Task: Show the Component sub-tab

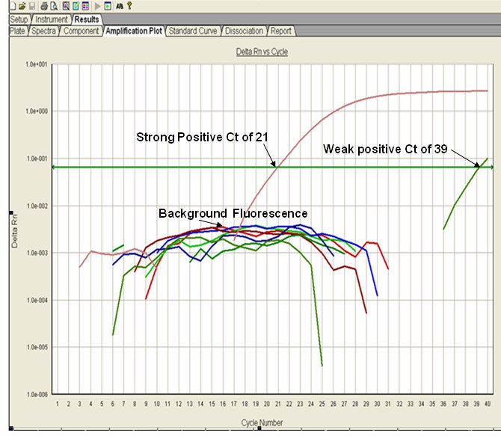Action: (x=82, y=31)
